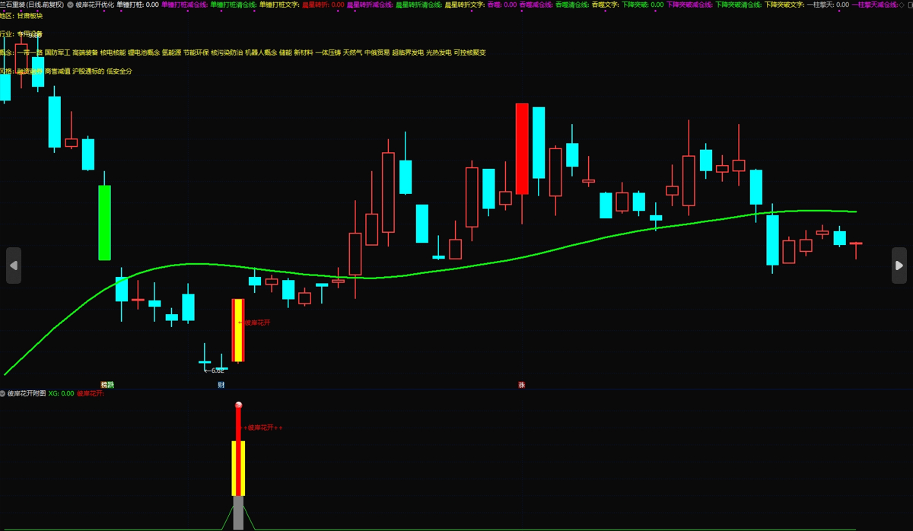Screen dimensions: 913x531
Task: Click the 可控核聚变 concept tag
Action: tap(469, 52)
